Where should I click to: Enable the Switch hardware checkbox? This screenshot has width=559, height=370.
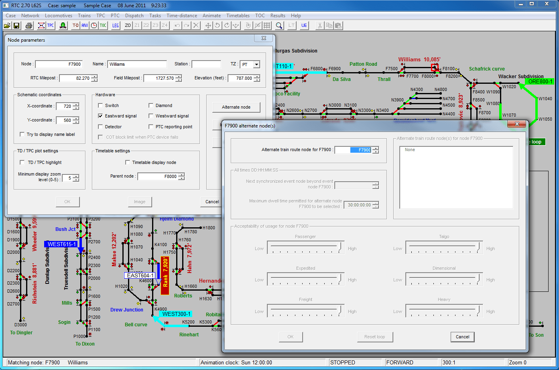100,105
